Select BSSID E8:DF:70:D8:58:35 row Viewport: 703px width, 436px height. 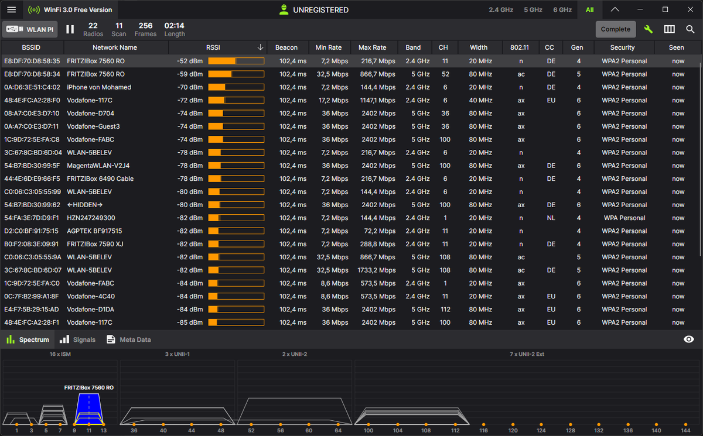pos(350,61)
